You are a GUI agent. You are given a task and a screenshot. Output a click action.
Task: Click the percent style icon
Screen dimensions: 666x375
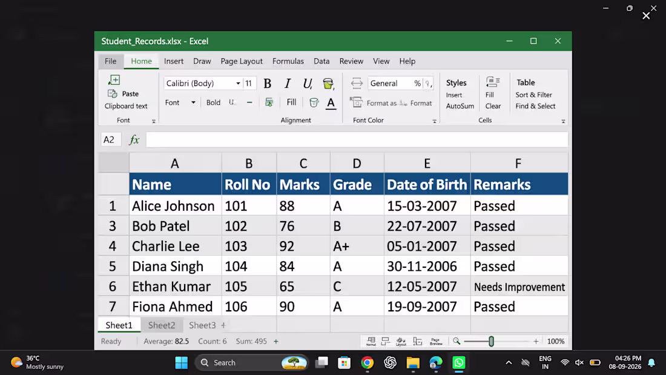[418, 84]
